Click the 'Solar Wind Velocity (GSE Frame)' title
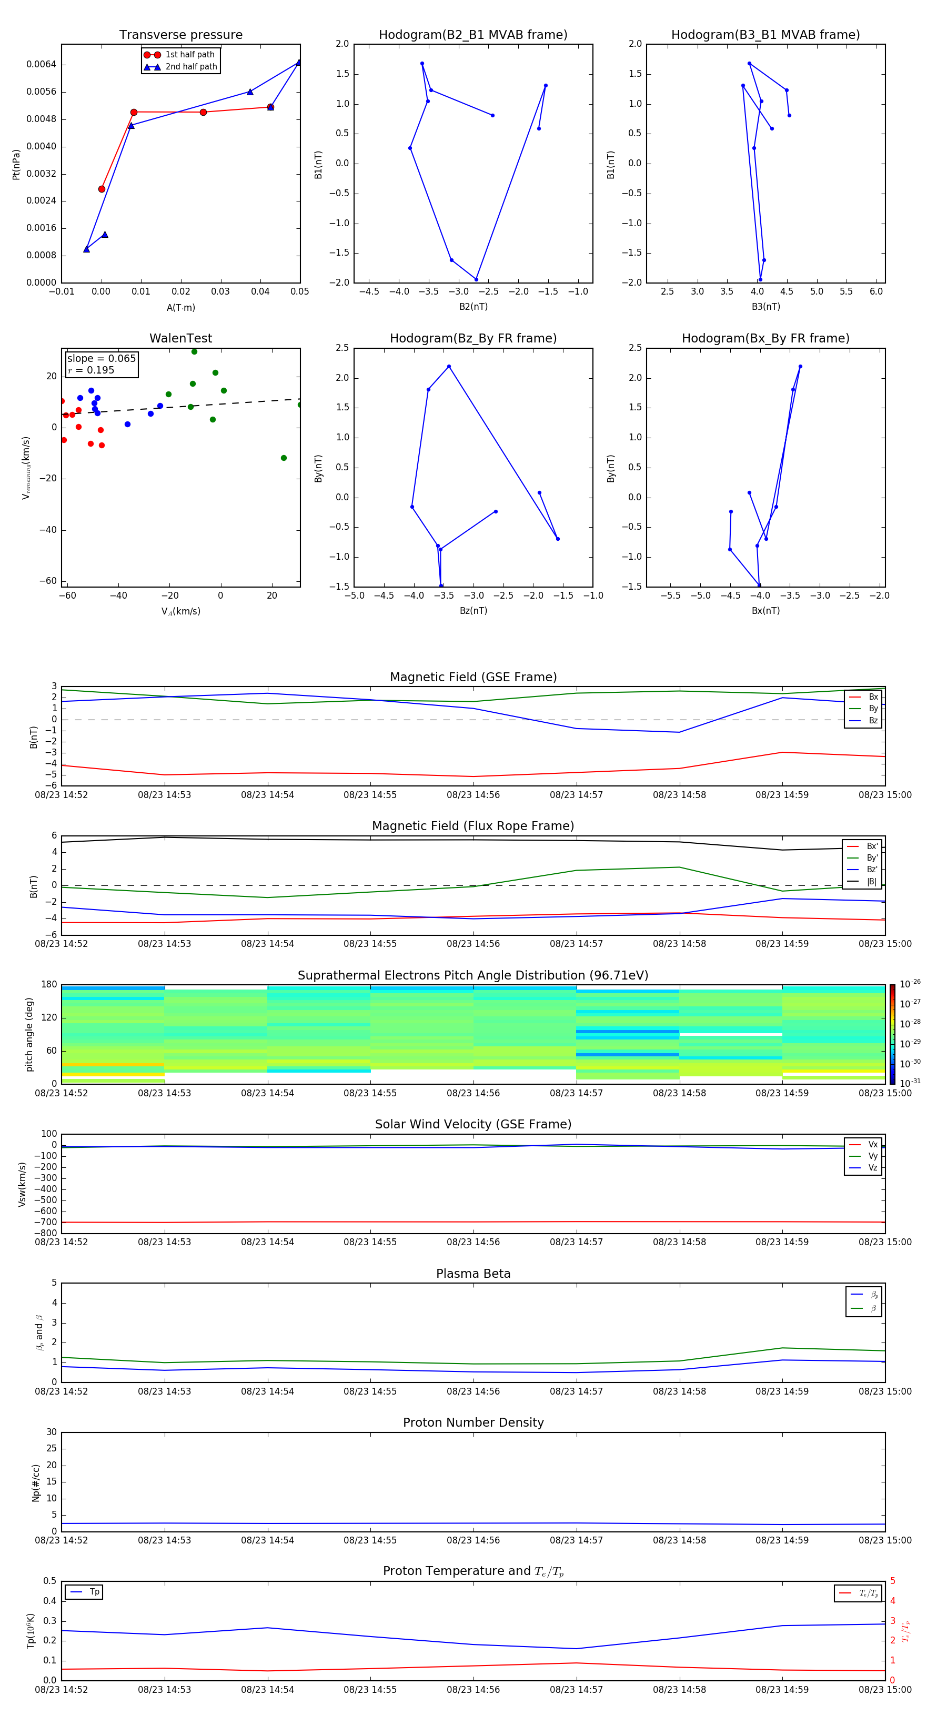Image resolution: width=947 pixels, height=1736 pixels. [x=473, y=1124]
